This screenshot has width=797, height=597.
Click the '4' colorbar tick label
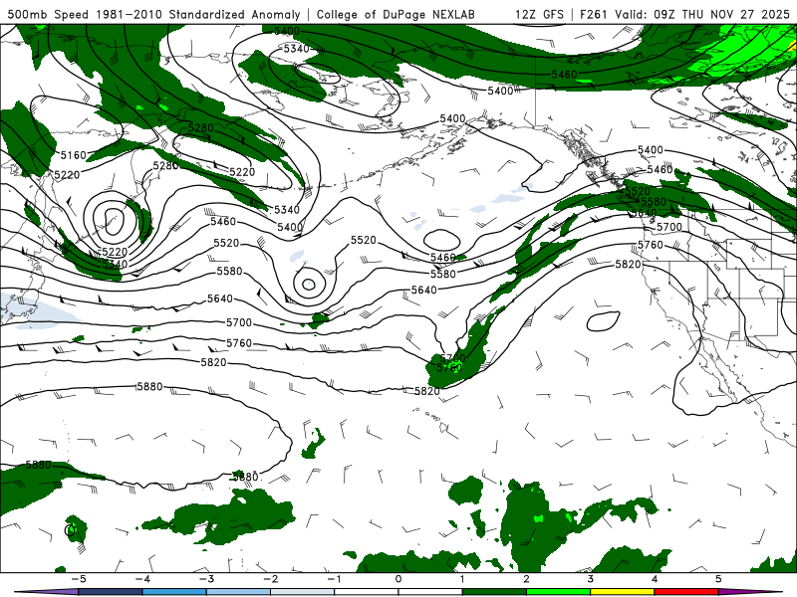(655, 579)
